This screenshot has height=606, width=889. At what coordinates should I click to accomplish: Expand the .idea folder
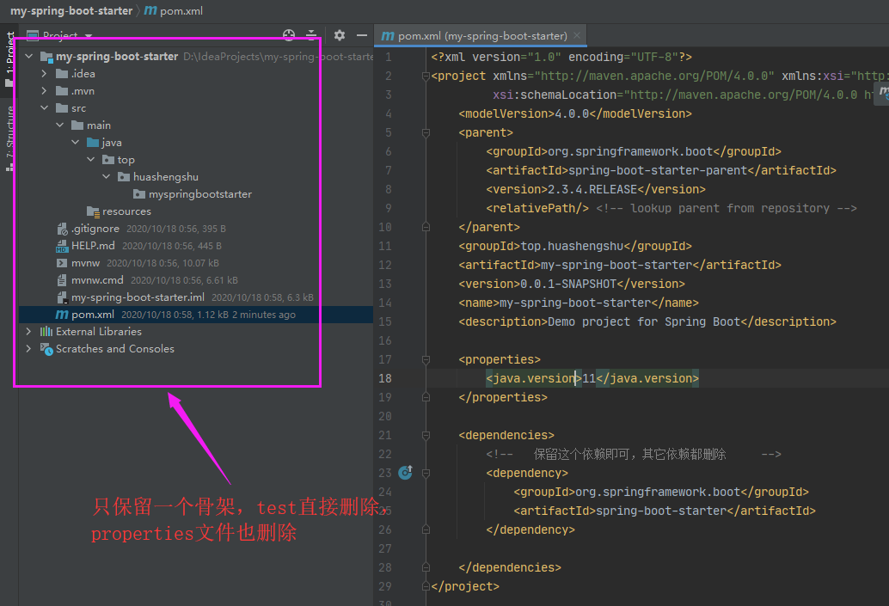[x=44, y=74]
